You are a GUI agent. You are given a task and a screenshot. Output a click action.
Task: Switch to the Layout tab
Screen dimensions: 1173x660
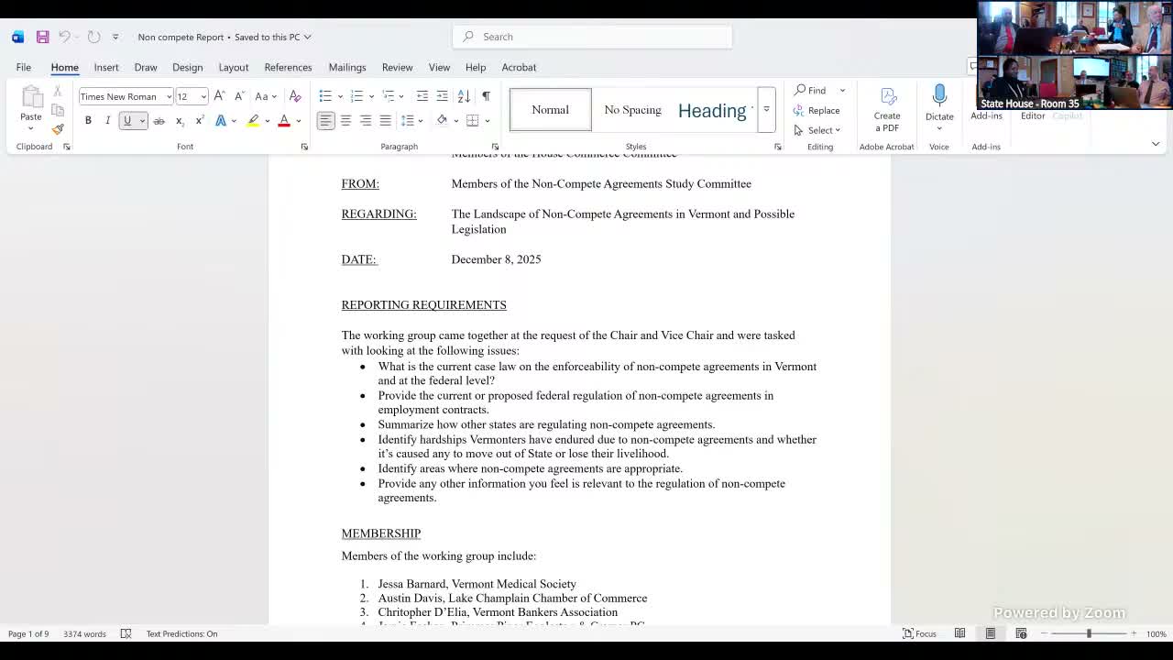pos(234,67)
